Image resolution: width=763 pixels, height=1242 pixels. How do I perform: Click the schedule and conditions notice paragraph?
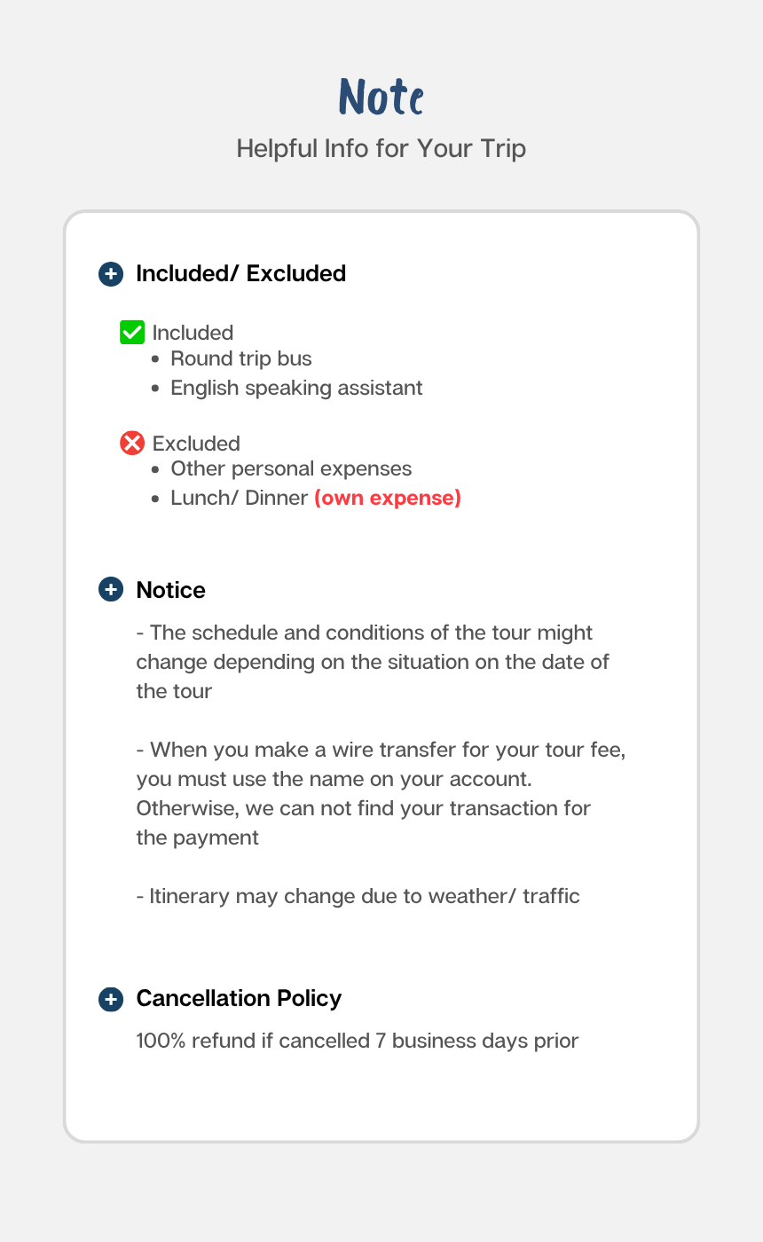pyautogui.click(x=373, y=662)
